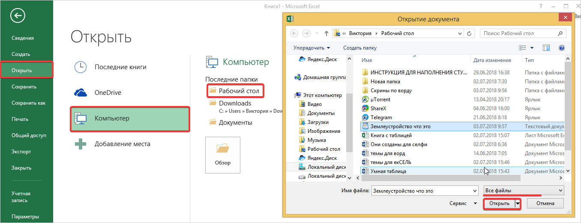
Task: Click the back arrow circle icon
Action: (18, 16)
